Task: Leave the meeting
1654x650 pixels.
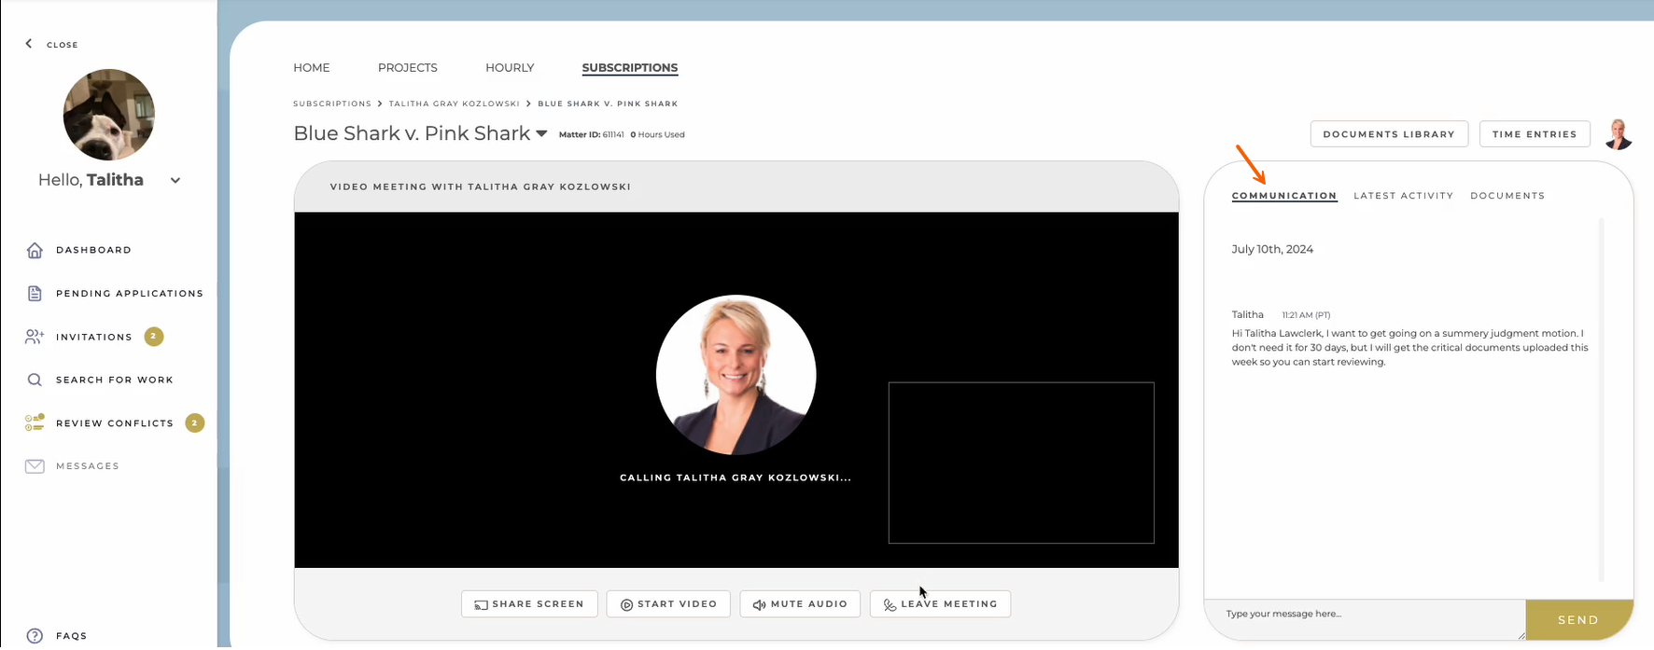Action: [940, 604]
